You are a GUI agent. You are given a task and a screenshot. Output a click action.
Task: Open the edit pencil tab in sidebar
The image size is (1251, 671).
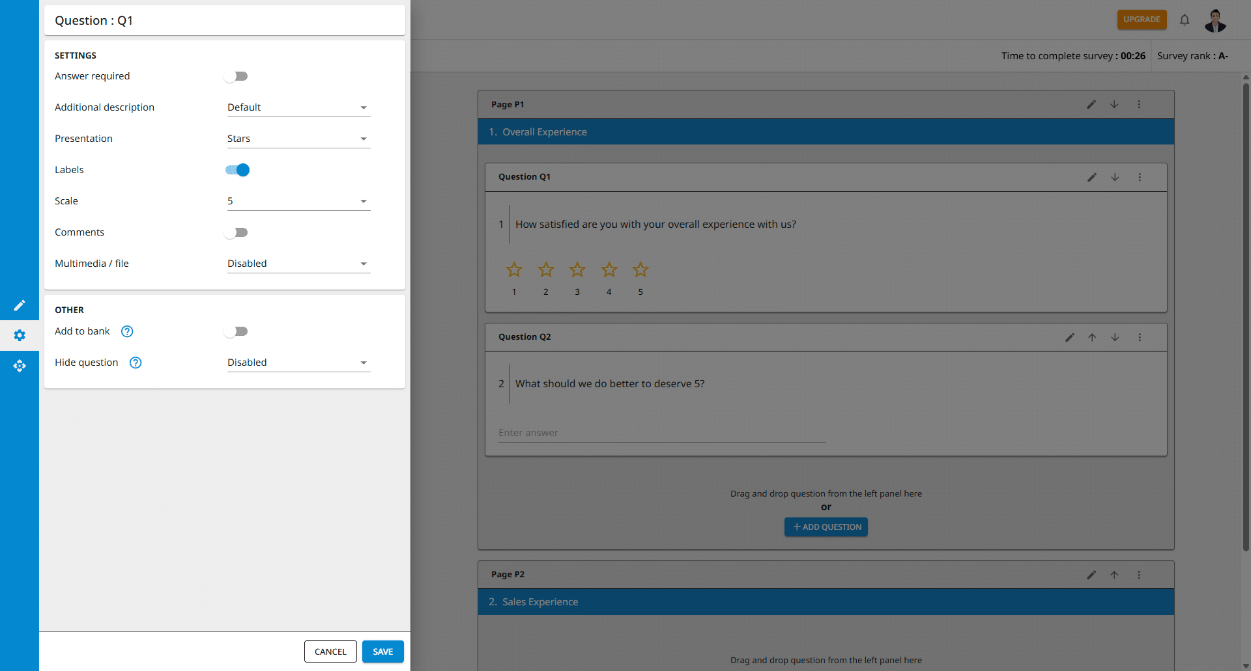[20, 305]
